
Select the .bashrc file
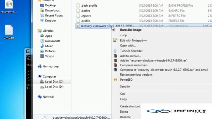(85, 11)
